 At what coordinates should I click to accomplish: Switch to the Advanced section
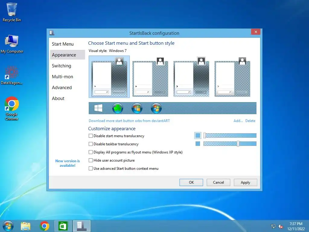click(67, 87)
